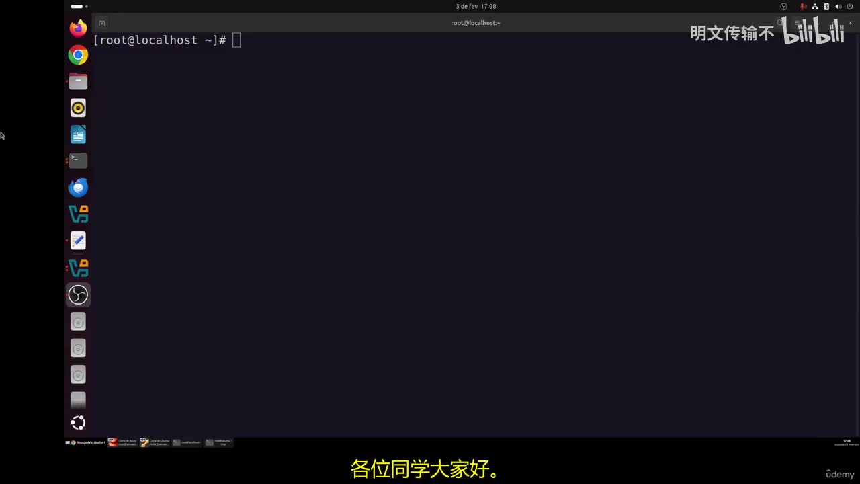Open the power menu icon
860x484 pixels.
tap(850, 7)
